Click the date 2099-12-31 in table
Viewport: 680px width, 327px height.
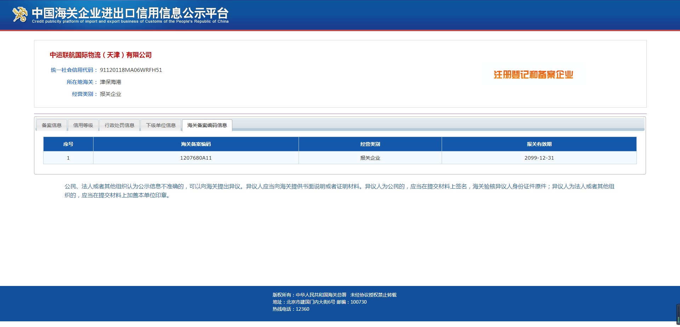tap(539, 158)
